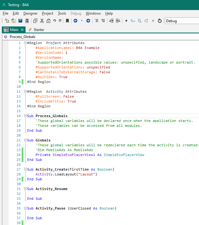
Task: Collapse the Sub Activity_Create block
Action: pos(25,169)
